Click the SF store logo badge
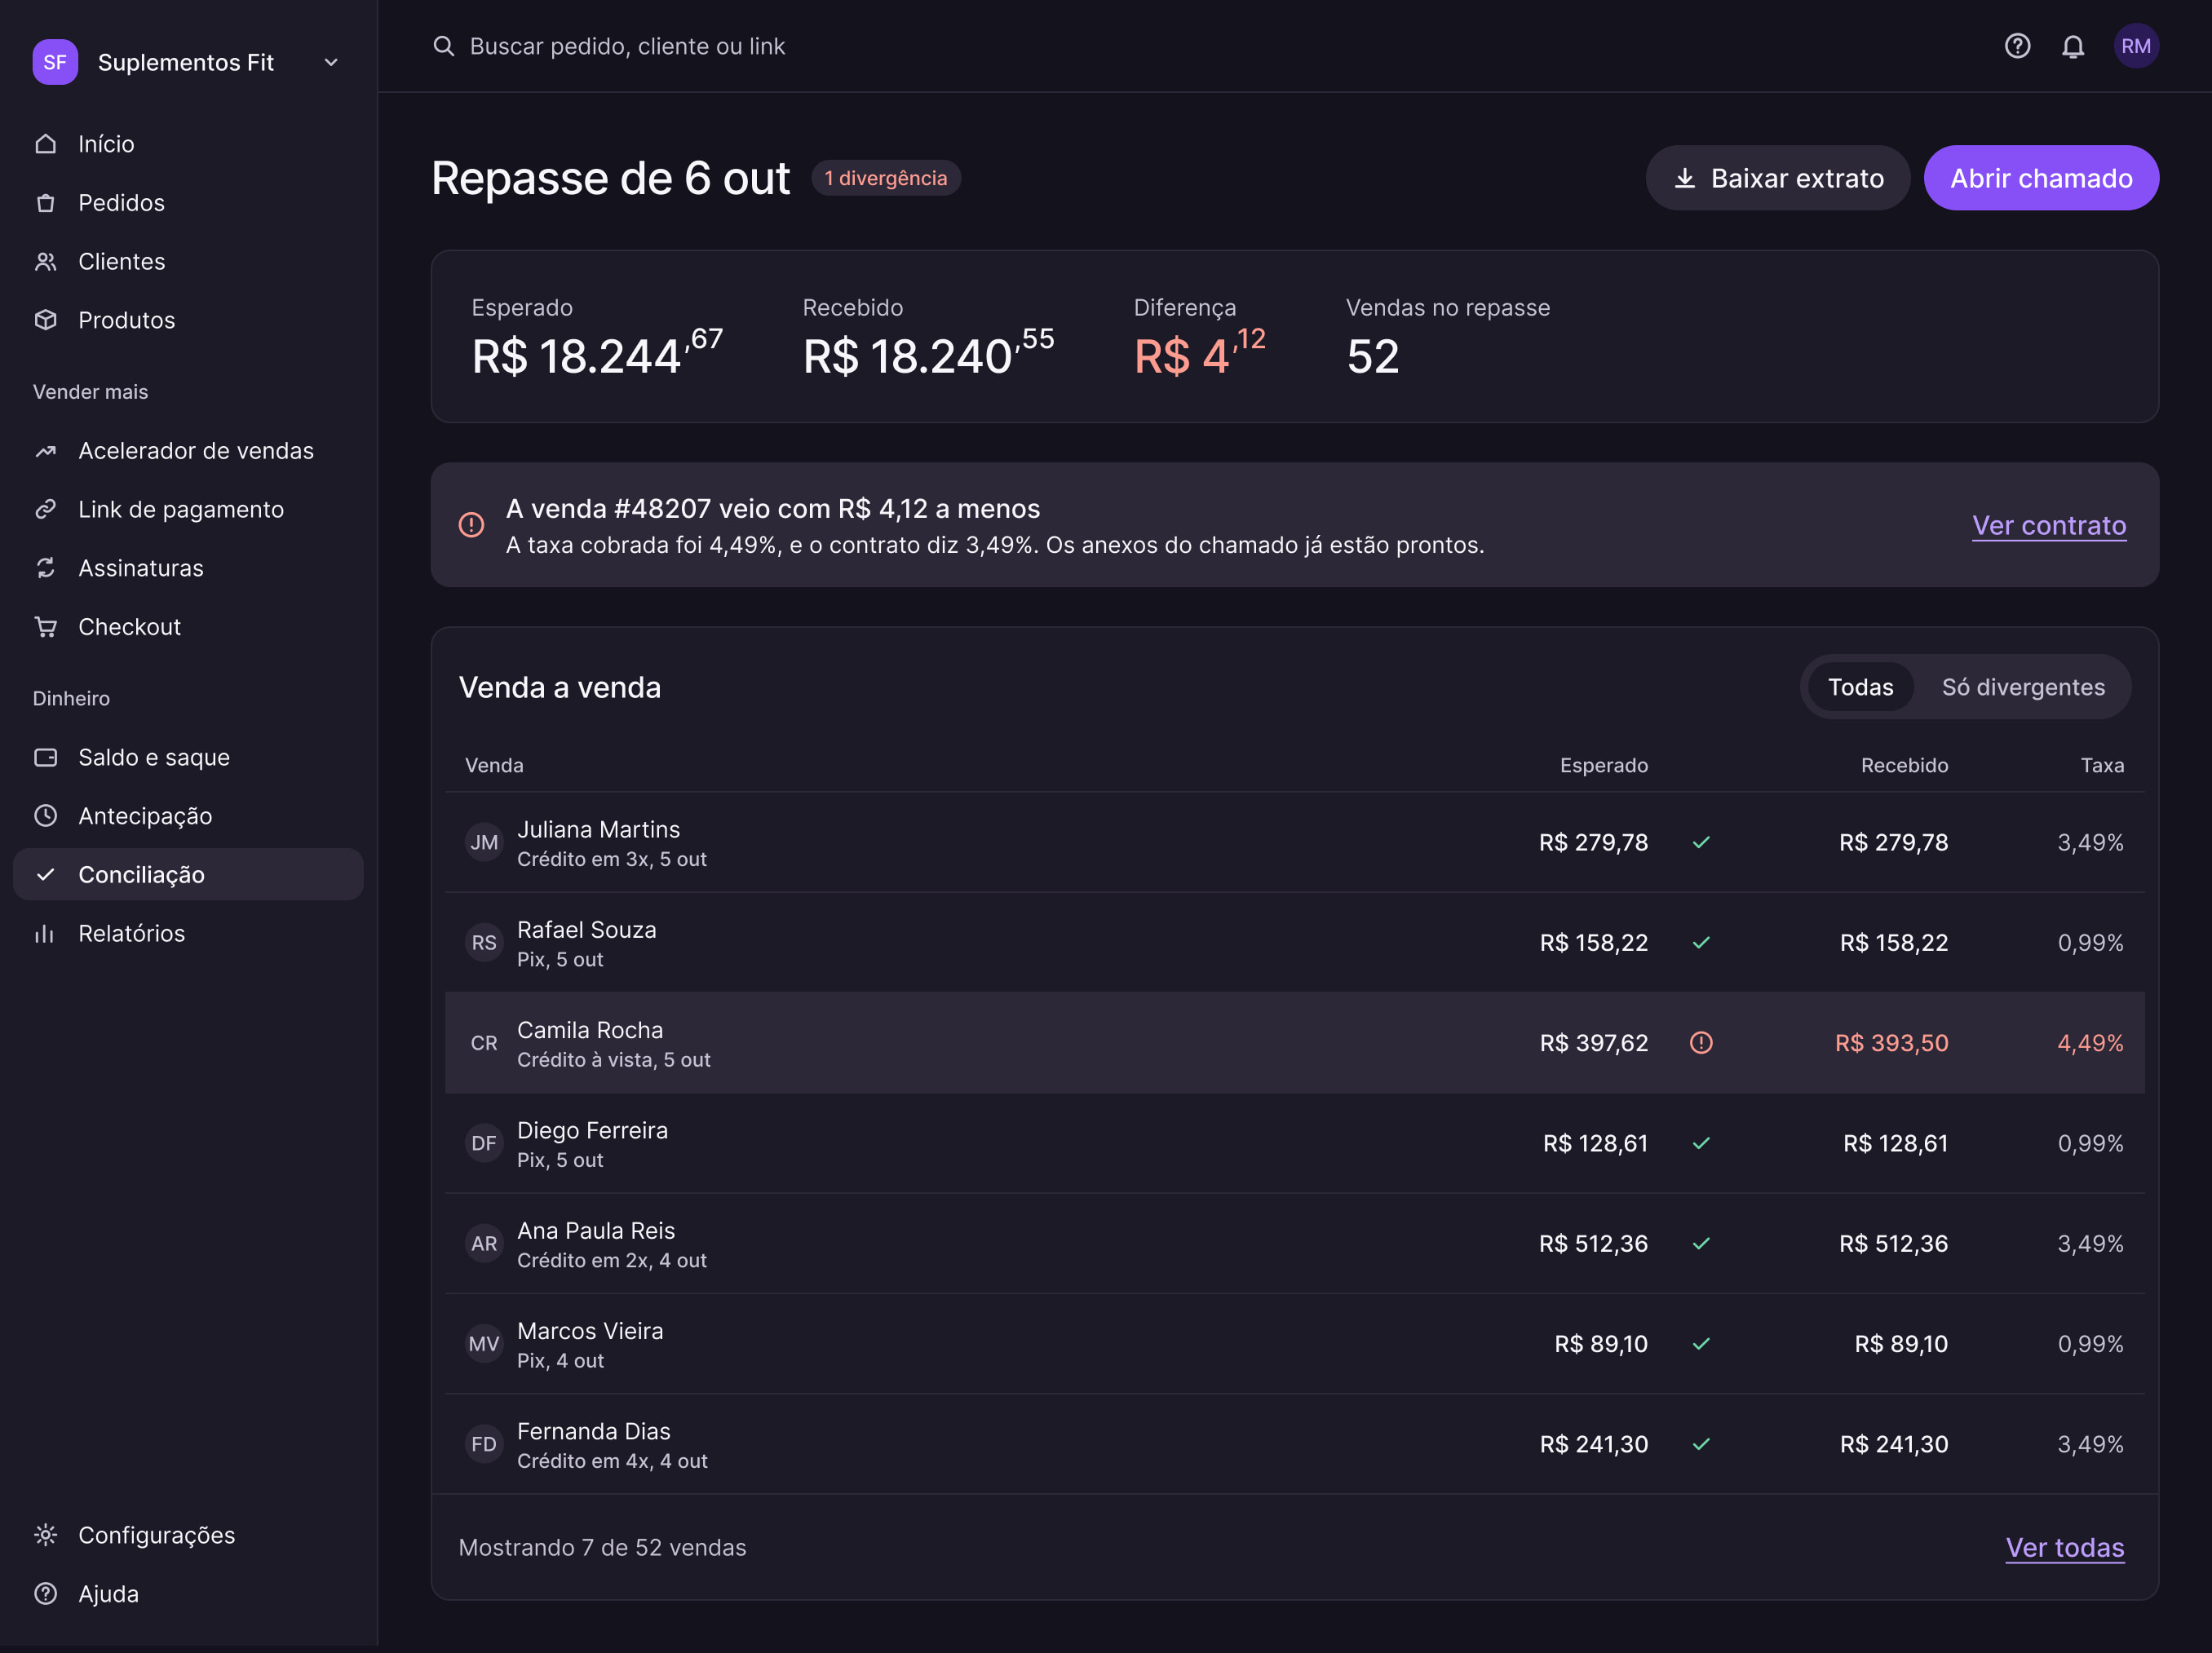The width and height of the screenshot is (2212, 1653). (55, 62)
